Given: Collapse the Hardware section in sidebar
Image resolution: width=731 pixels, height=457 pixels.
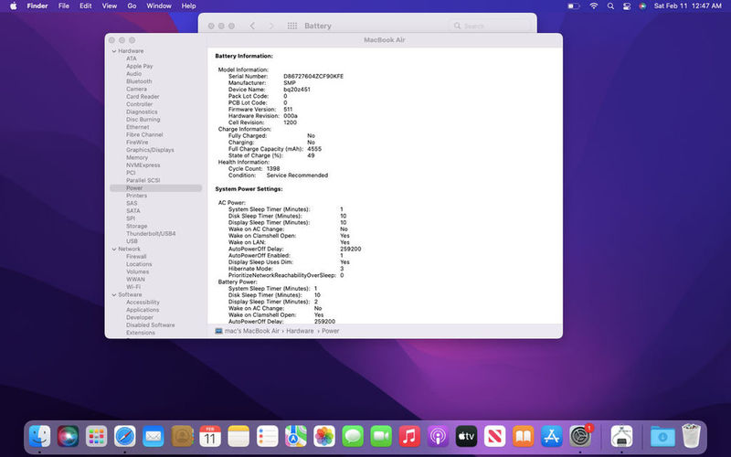Looking at the screenshot, I should tap(113, 51).
